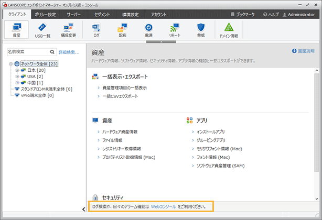Collapse the left panel with arrow
Image resolution: width=322 pixels, height=220 pixels.
84,209
